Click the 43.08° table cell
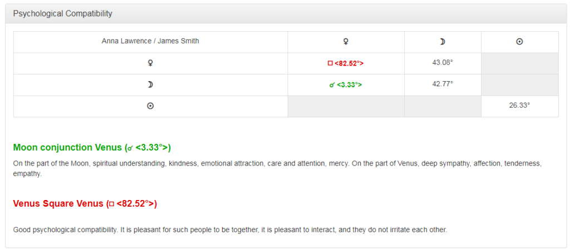The height and width of the screenshot is (250, 570). point(443,62)
